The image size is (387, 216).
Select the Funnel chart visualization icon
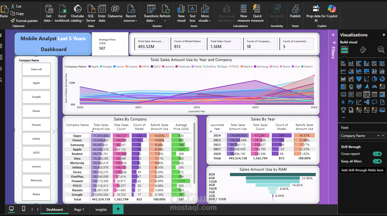point(359,79)
